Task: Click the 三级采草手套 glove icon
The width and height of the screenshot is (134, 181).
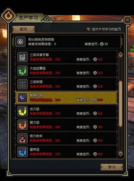Action: click(22, 57)
